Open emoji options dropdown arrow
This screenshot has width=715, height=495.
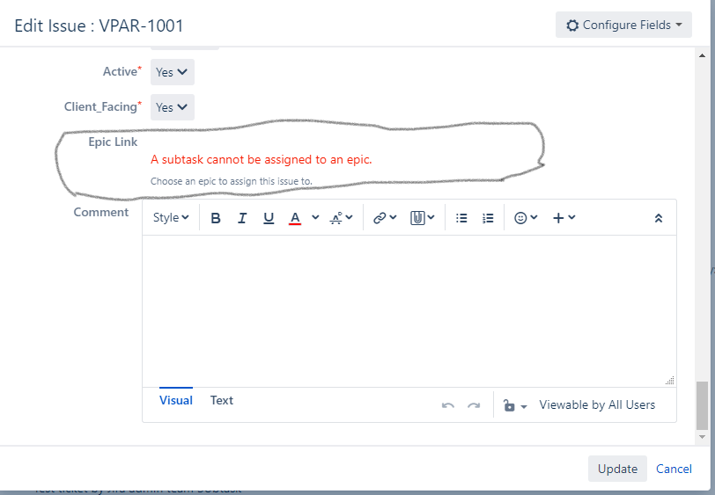click(x=534, y=217)
